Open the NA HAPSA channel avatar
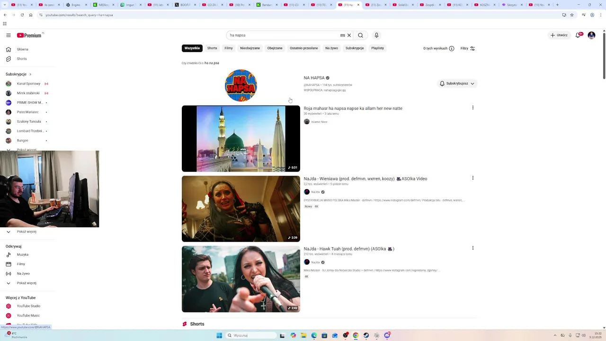Screen dimensions: 606x341 pyautogui.click(x=241, y=85)
